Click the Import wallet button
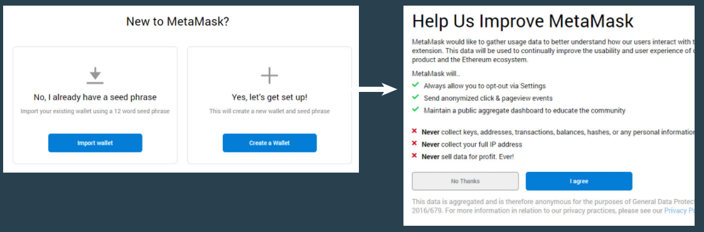 (x=95, y=143)
